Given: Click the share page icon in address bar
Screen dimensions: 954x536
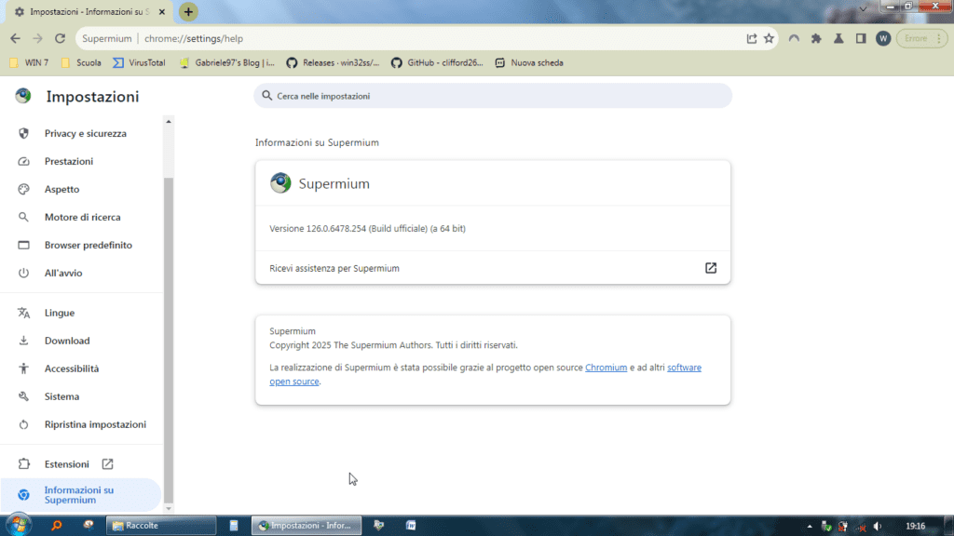Looking at the screenshot, I should tap(752, 38).
